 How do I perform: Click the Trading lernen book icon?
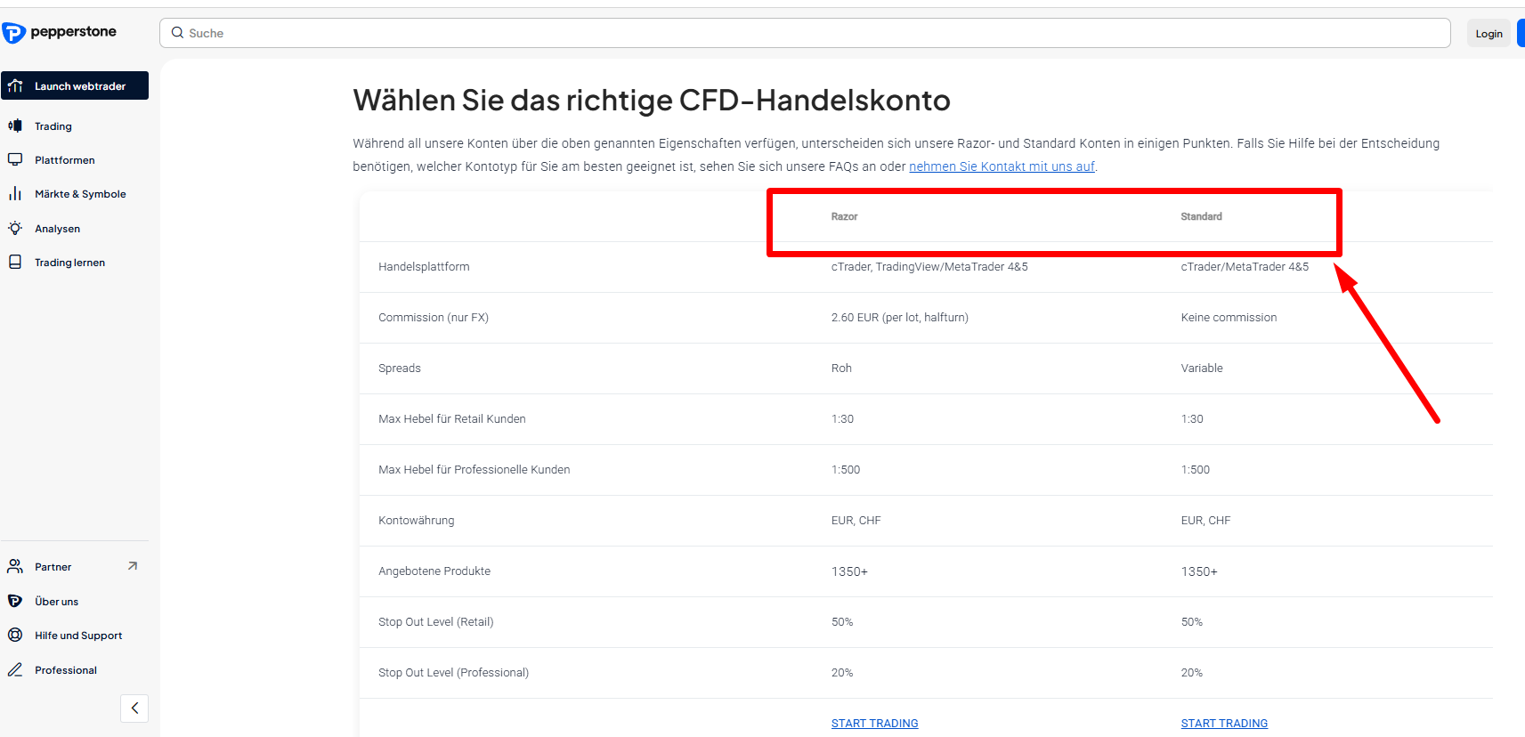(x=15, y=262)
